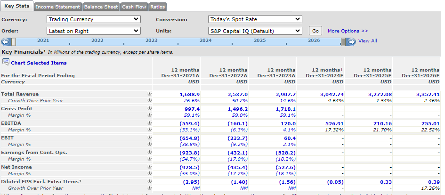This screenshot has height=195, width=445.
Task: Click the chart icon on the EBIT row
Action: [x=150, y=138]
